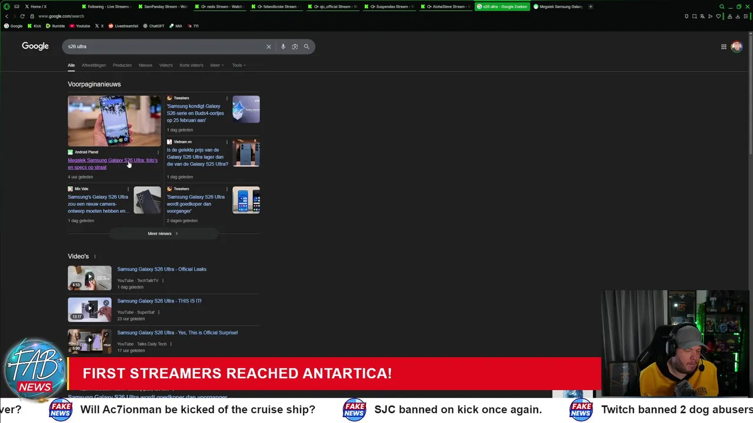This screenshot has height=423, width=753.
Task: Click the Opera GX logo menu button
Action: pyautogui.click(x=6, y=6)
